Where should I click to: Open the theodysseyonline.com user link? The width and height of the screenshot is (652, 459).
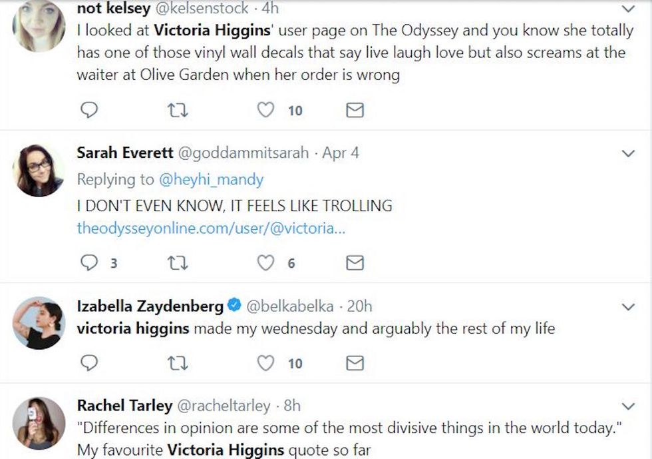click(212, 228)
